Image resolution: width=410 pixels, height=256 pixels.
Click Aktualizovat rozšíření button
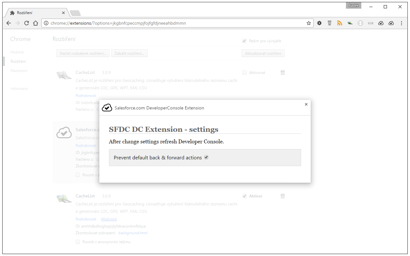tap(263, 53)
